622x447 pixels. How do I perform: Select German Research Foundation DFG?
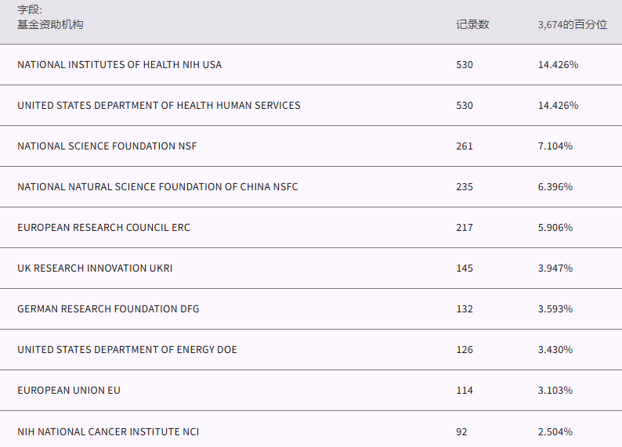coord(108,309)
